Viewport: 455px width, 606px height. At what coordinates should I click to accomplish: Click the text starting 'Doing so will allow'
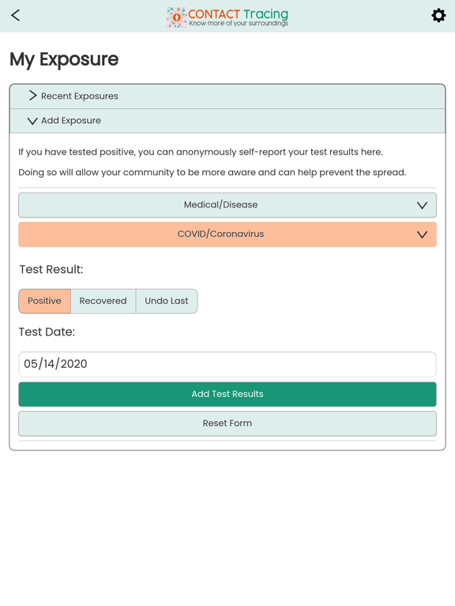(212, 172)
